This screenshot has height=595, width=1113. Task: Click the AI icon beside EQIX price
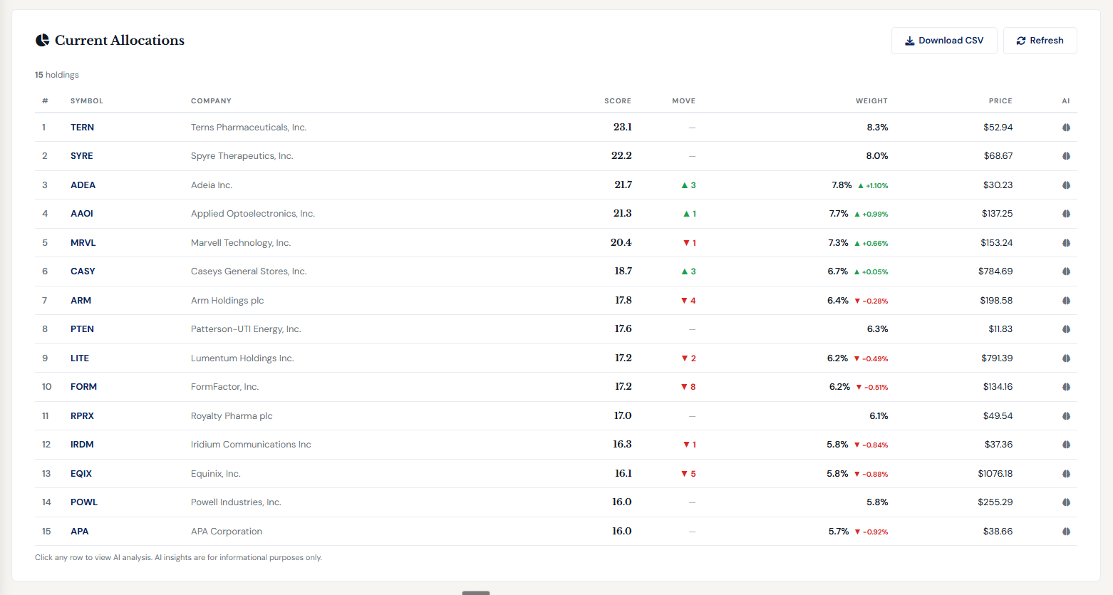click(x=1066, y=473)
